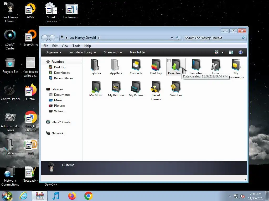Toggle the preview pane button

click(231, 52)
